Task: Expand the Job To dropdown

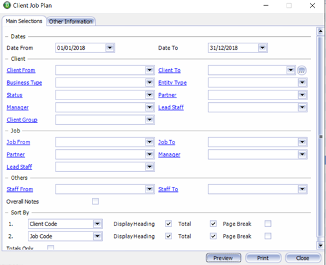Action: (302, 142)
